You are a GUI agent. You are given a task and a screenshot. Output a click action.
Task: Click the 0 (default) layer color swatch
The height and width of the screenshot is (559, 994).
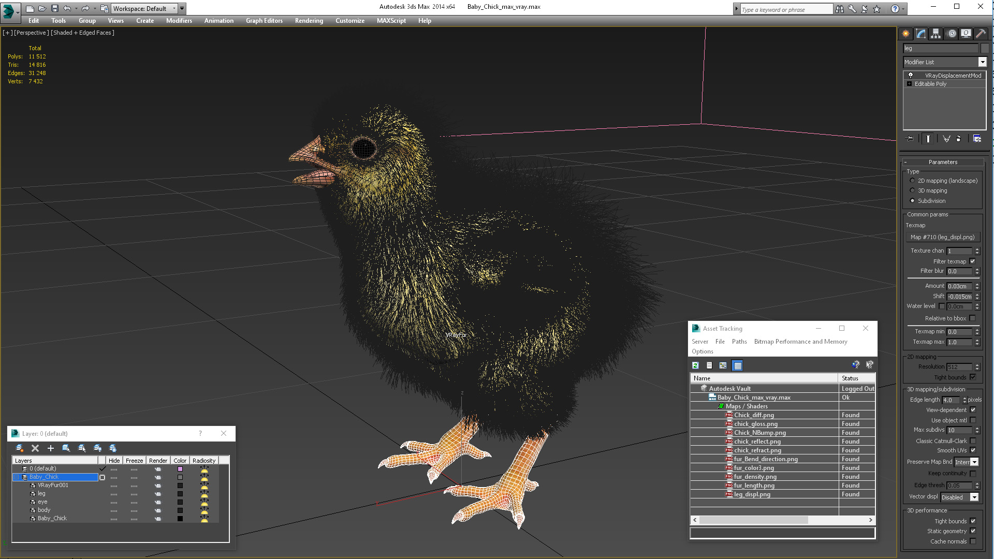180,469
